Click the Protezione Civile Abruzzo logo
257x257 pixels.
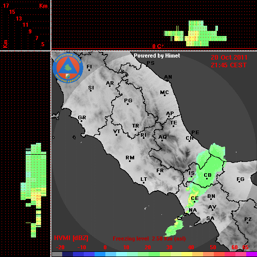point(68,68)
